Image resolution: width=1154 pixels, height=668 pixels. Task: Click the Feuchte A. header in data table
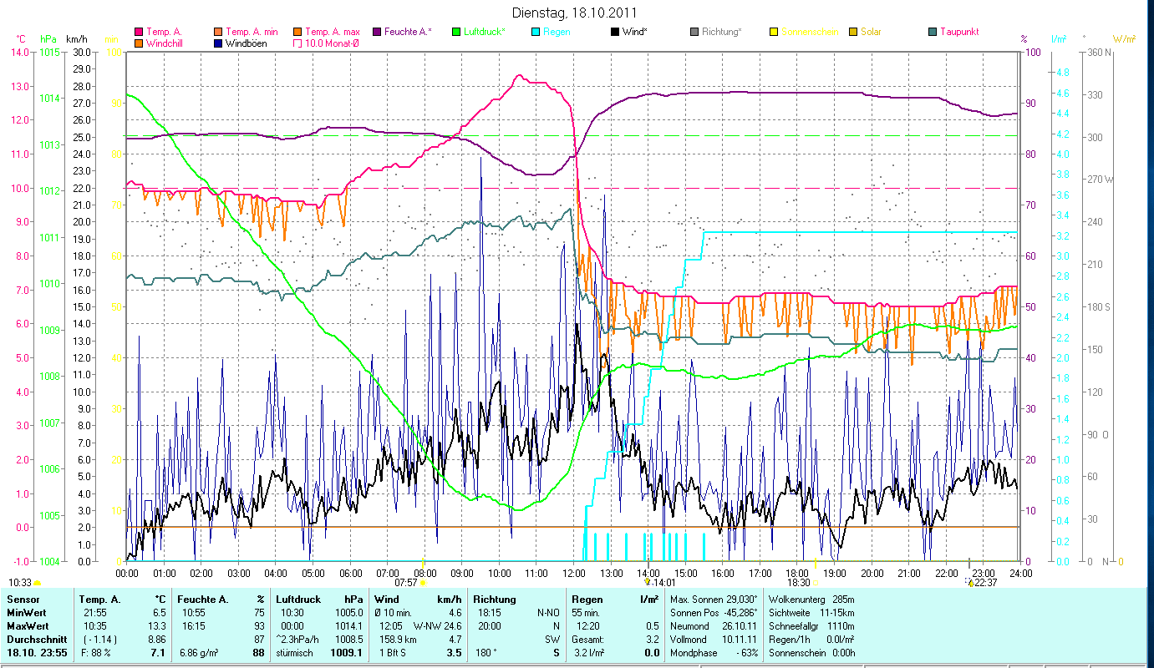tap(203, 600)
